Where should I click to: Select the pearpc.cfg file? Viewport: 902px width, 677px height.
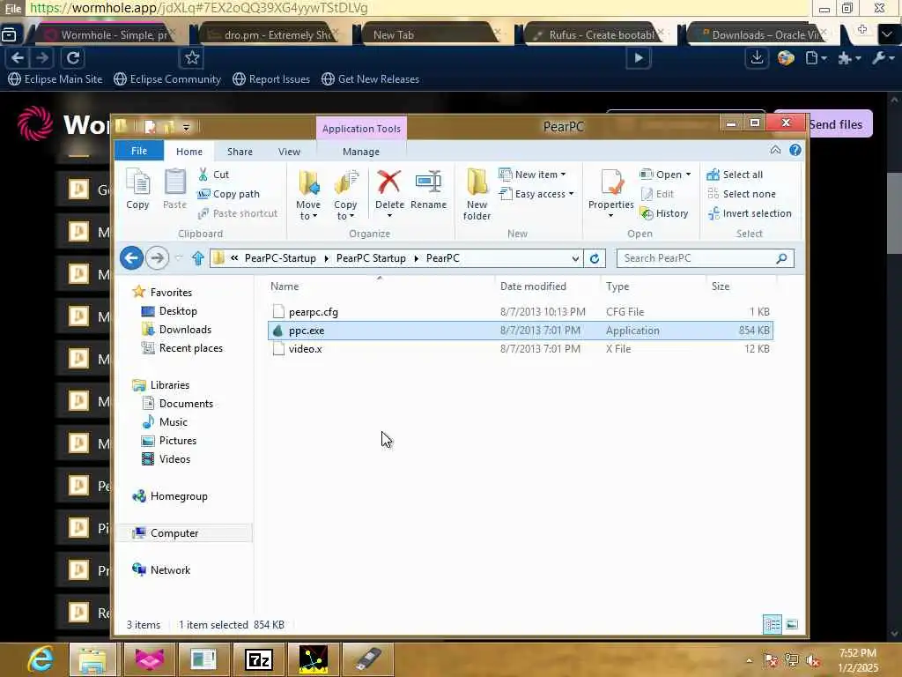click(x=521, y=312)
